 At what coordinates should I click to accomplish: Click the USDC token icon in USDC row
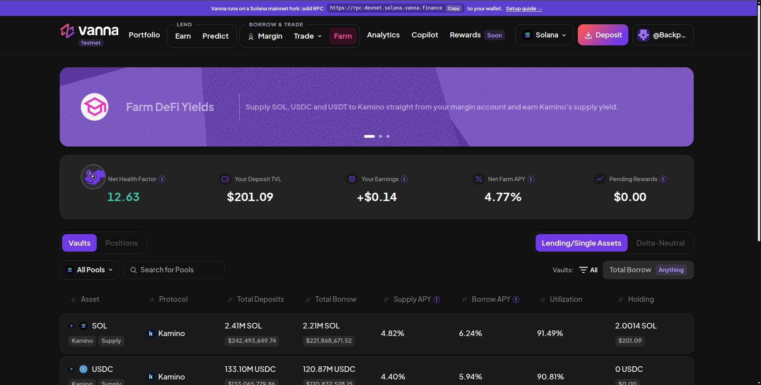point(83,369)
